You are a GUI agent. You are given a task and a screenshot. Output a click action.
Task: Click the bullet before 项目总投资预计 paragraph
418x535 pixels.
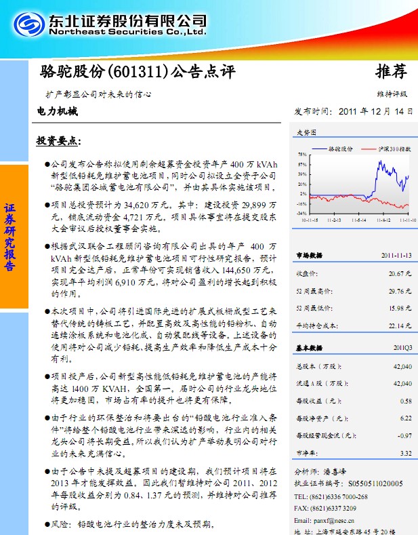click(x=47, y=204)
